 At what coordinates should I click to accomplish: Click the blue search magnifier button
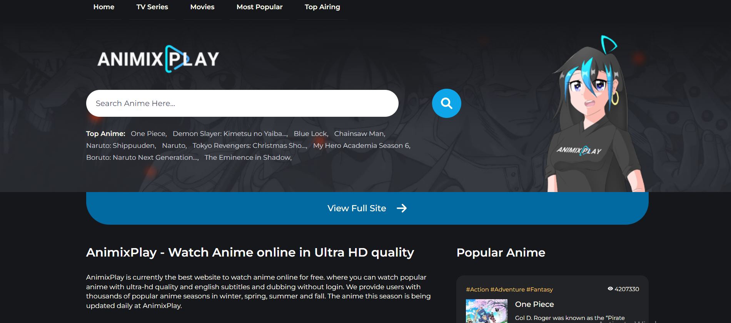[446, 103]
